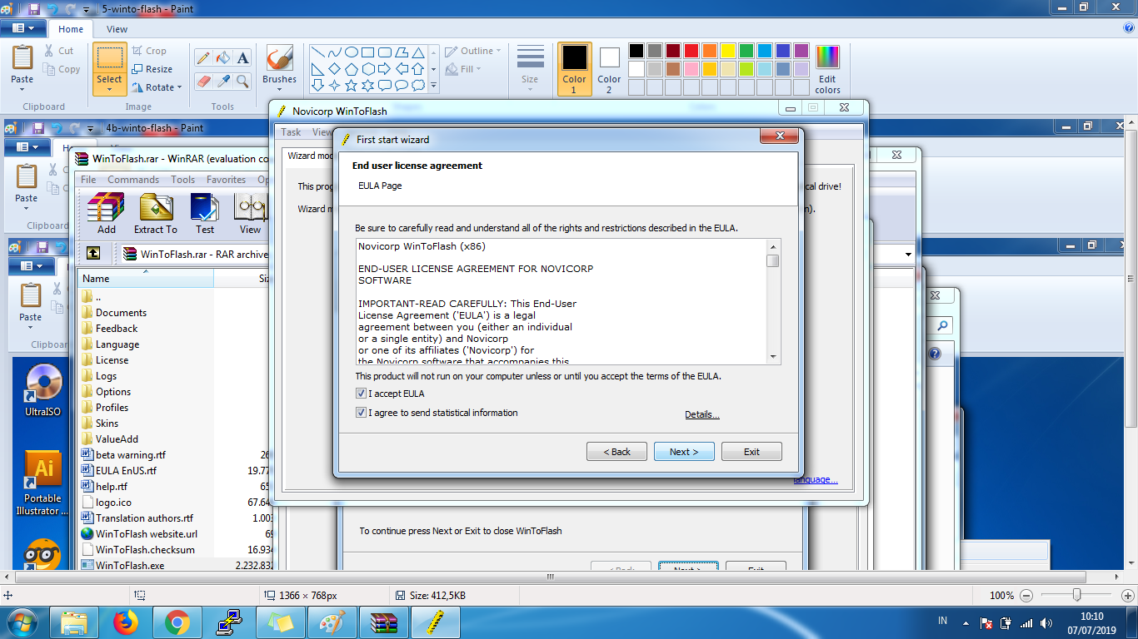Open Paint Help question mark icon

point(1129,28)
